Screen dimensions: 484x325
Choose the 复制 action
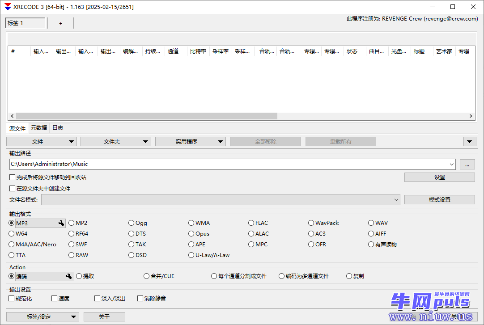(355, 276)
